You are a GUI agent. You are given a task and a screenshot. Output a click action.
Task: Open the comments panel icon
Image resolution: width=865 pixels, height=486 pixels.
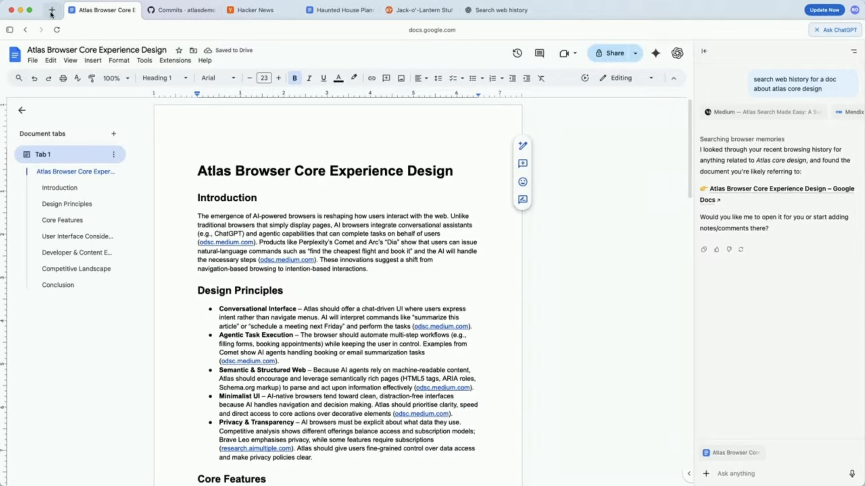pyautogui.click(x=539, y=53)
